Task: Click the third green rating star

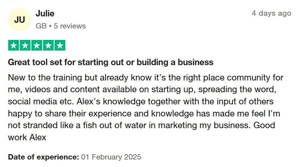Action: point(37,45)
